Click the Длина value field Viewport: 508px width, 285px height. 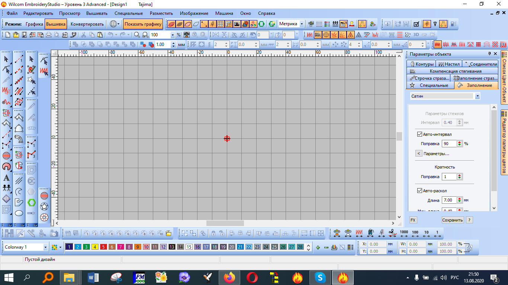pyautogui.click(x=448, y=200)
